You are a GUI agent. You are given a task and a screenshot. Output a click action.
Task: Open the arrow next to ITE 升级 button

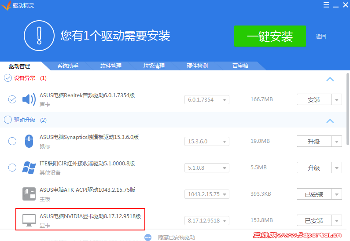[337, 168]
